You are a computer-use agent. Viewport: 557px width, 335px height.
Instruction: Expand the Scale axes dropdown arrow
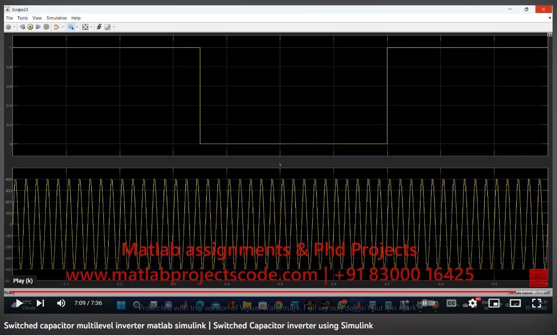pyautogui.click(x=91, y=27)
